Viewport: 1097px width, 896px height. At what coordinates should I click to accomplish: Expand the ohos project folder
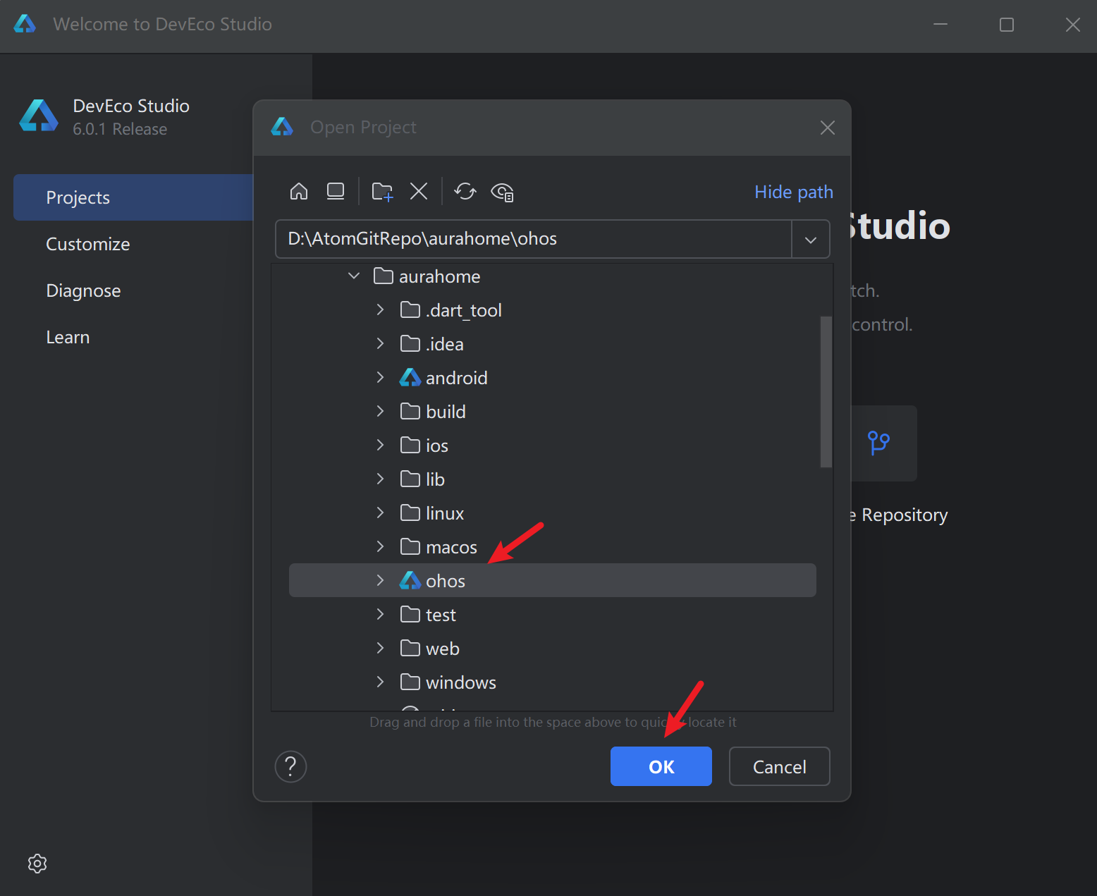[x=380, y=580]
